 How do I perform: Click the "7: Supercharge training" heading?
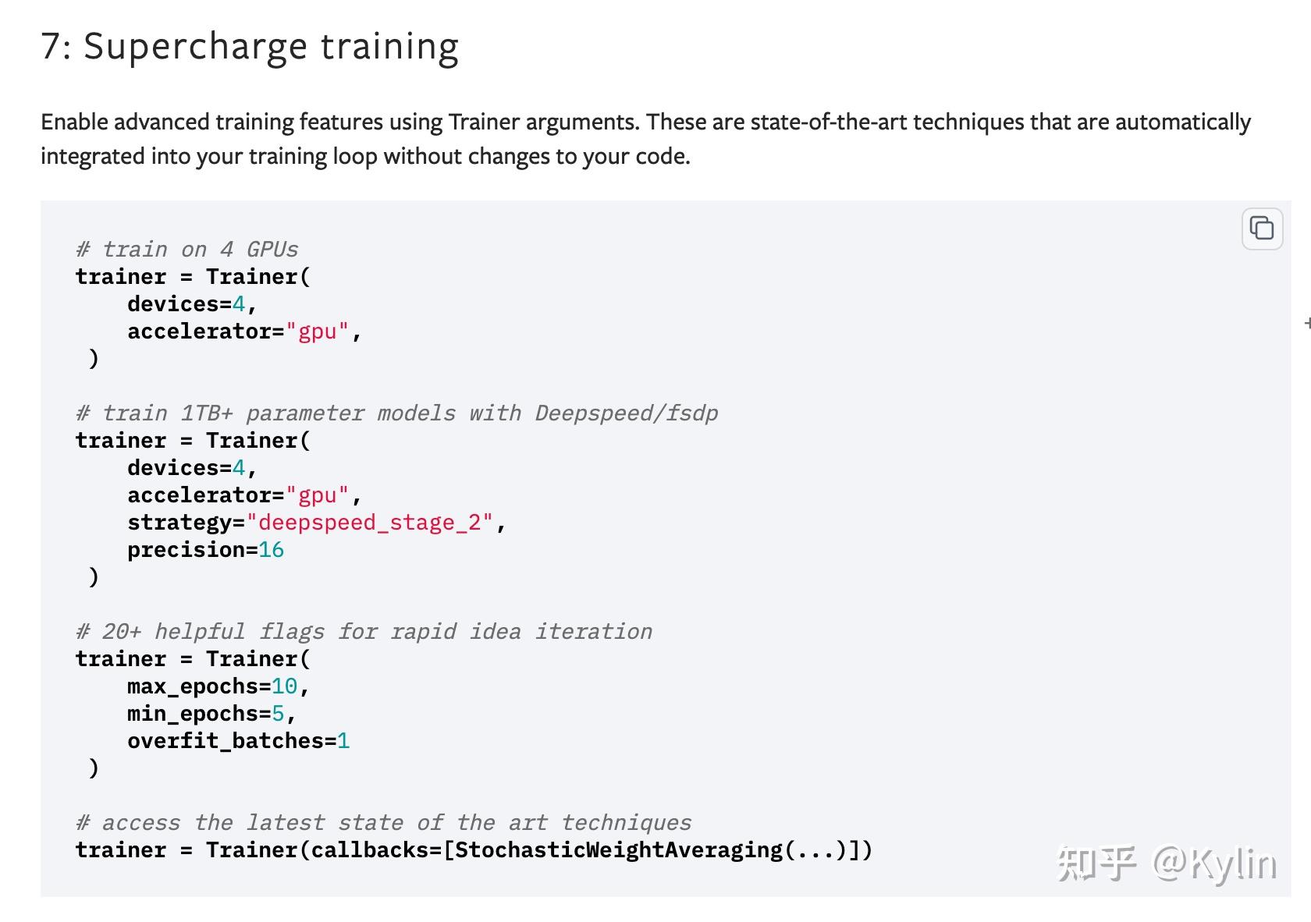250,46
